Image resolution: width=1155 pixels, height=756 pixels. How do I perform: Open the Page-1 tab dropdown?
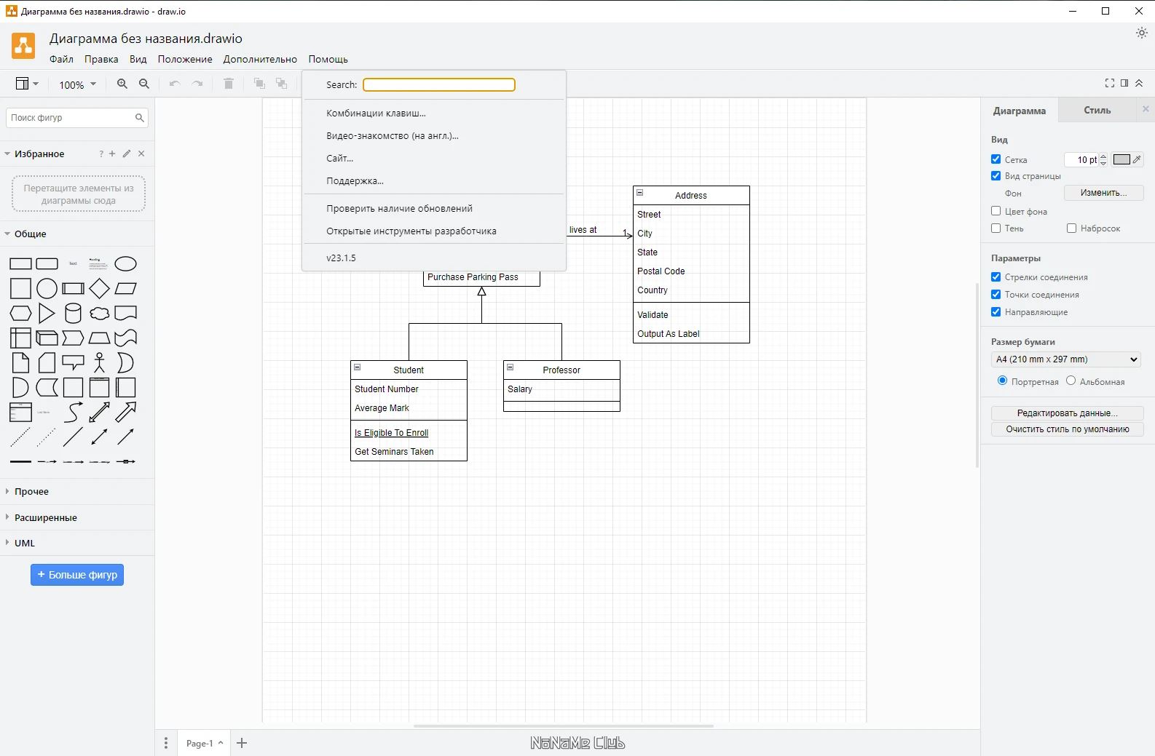pyautogui.click(x=204, y=743)
